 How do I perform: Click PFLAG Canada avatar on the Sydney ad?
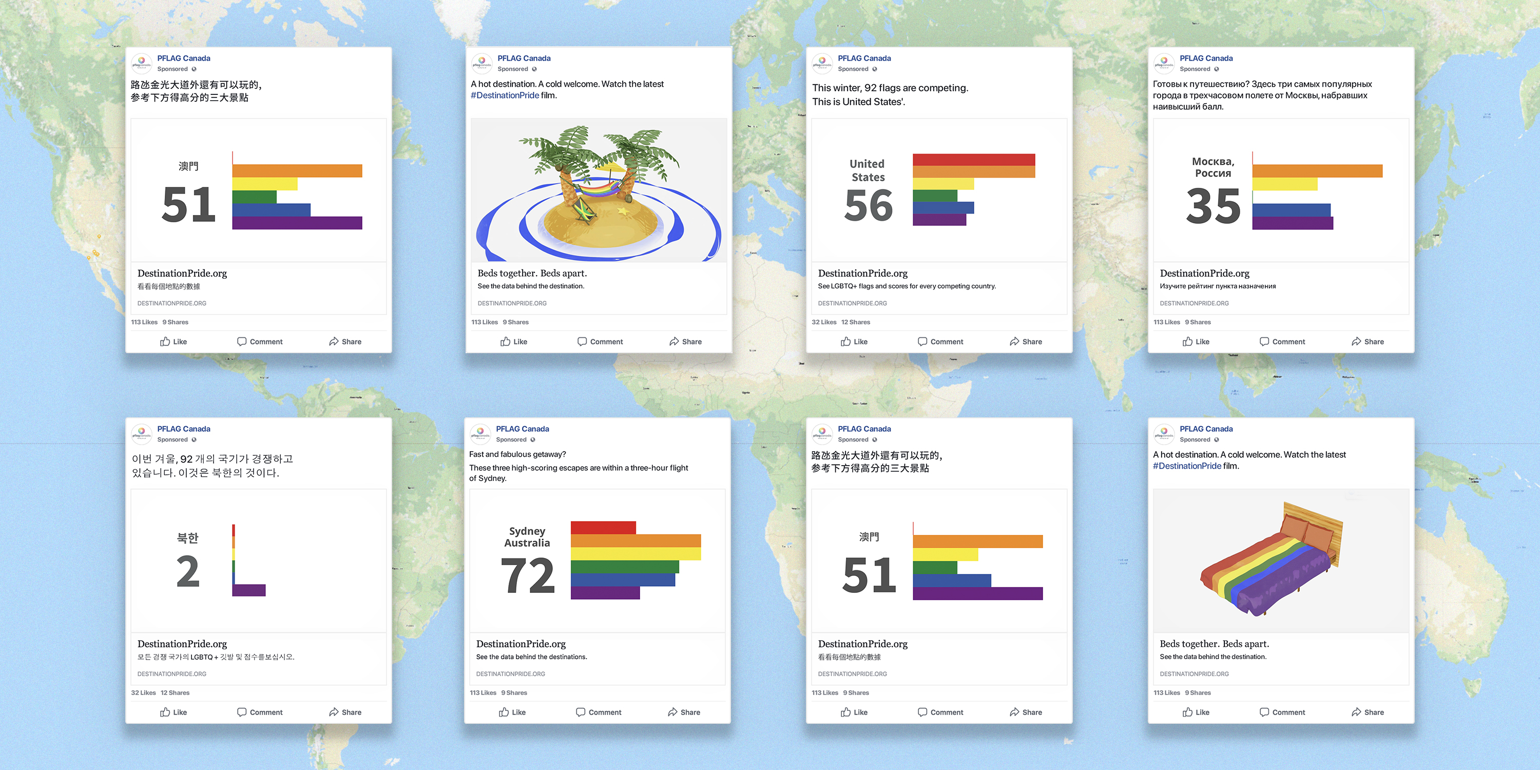pyautogui.click(x=480, y=434)
